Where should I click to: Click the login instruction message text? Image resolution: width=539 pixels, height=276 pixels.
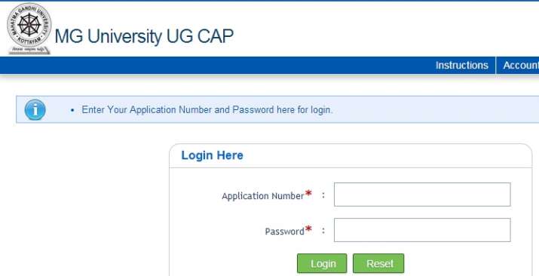207,110
